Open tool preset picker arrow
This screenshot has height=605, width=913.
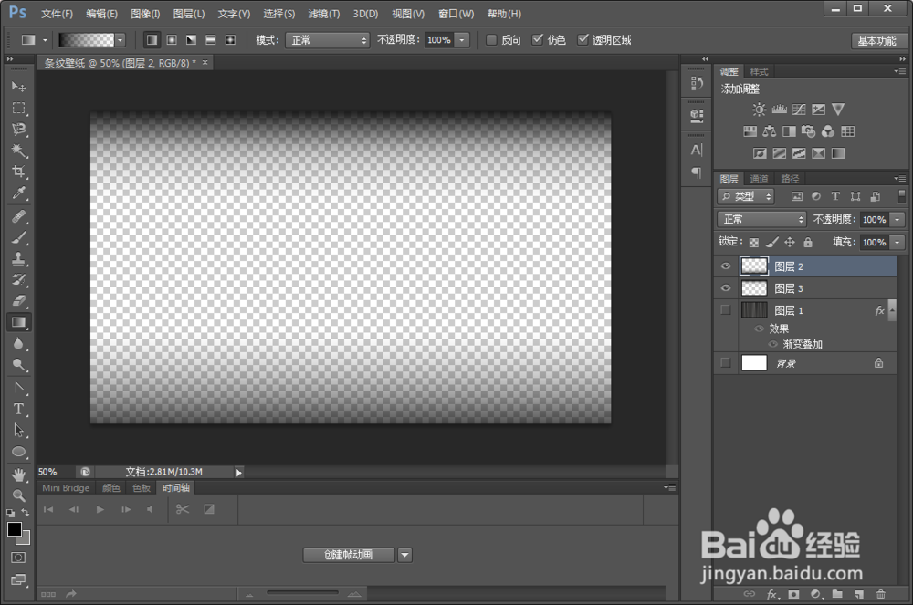point(45,40)
